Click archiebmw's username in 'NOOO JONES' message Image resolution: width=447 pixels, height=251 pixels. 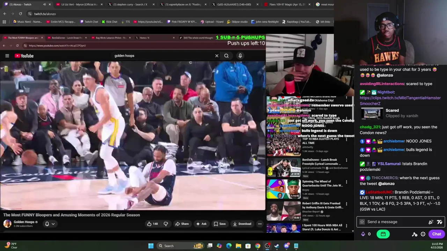click(x=394, y=141)
